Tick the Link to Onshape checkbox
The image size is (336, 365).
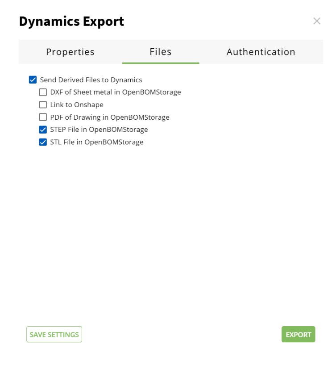[x=43, y=105]
